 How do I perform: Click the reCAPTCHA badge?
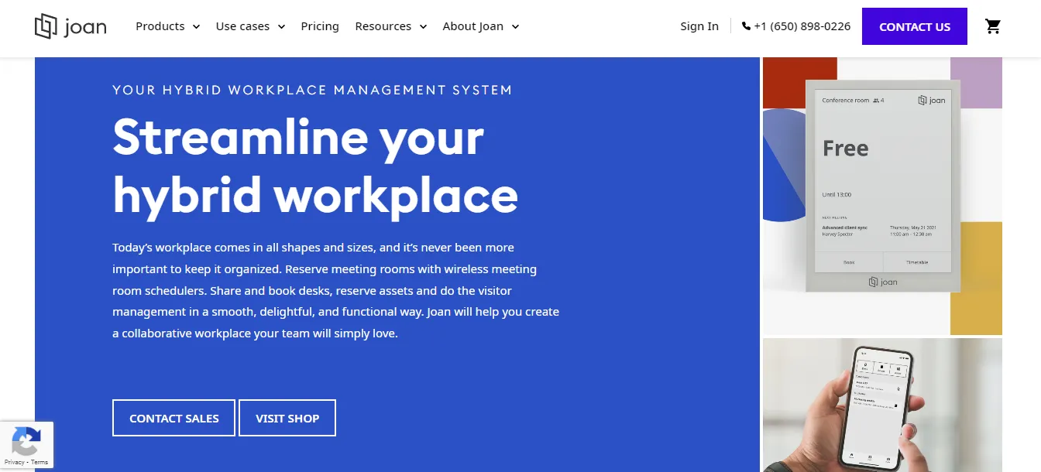[x=26, y=445]
